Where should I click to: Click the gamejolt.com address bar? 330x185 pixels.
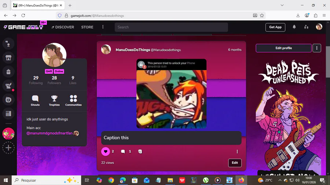click(160, 16)
